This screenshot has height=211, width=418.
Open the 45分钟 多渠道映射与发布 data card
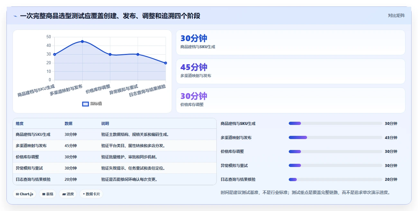coord(290,71)
